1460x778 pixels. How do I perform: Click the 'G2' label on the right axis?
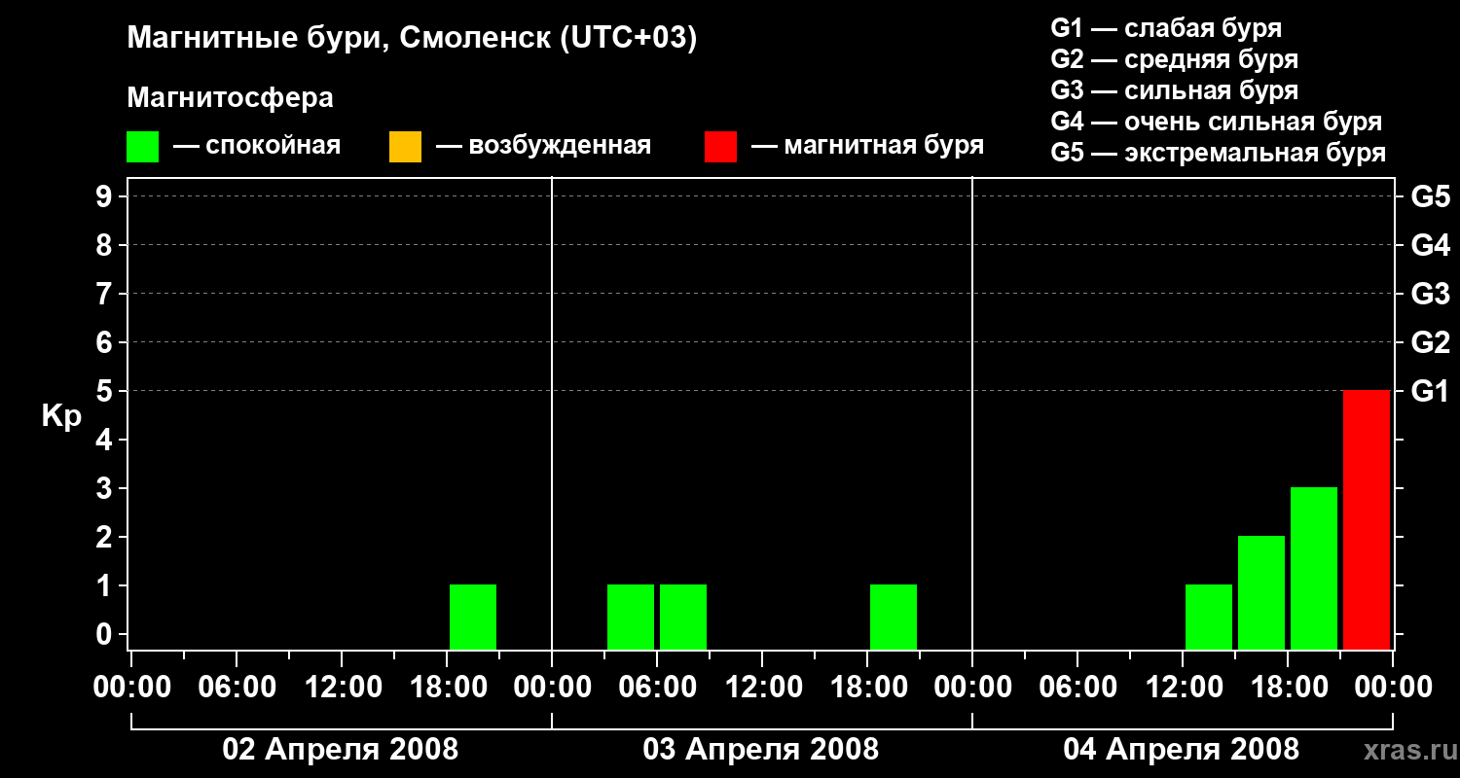click(1431, 343)
